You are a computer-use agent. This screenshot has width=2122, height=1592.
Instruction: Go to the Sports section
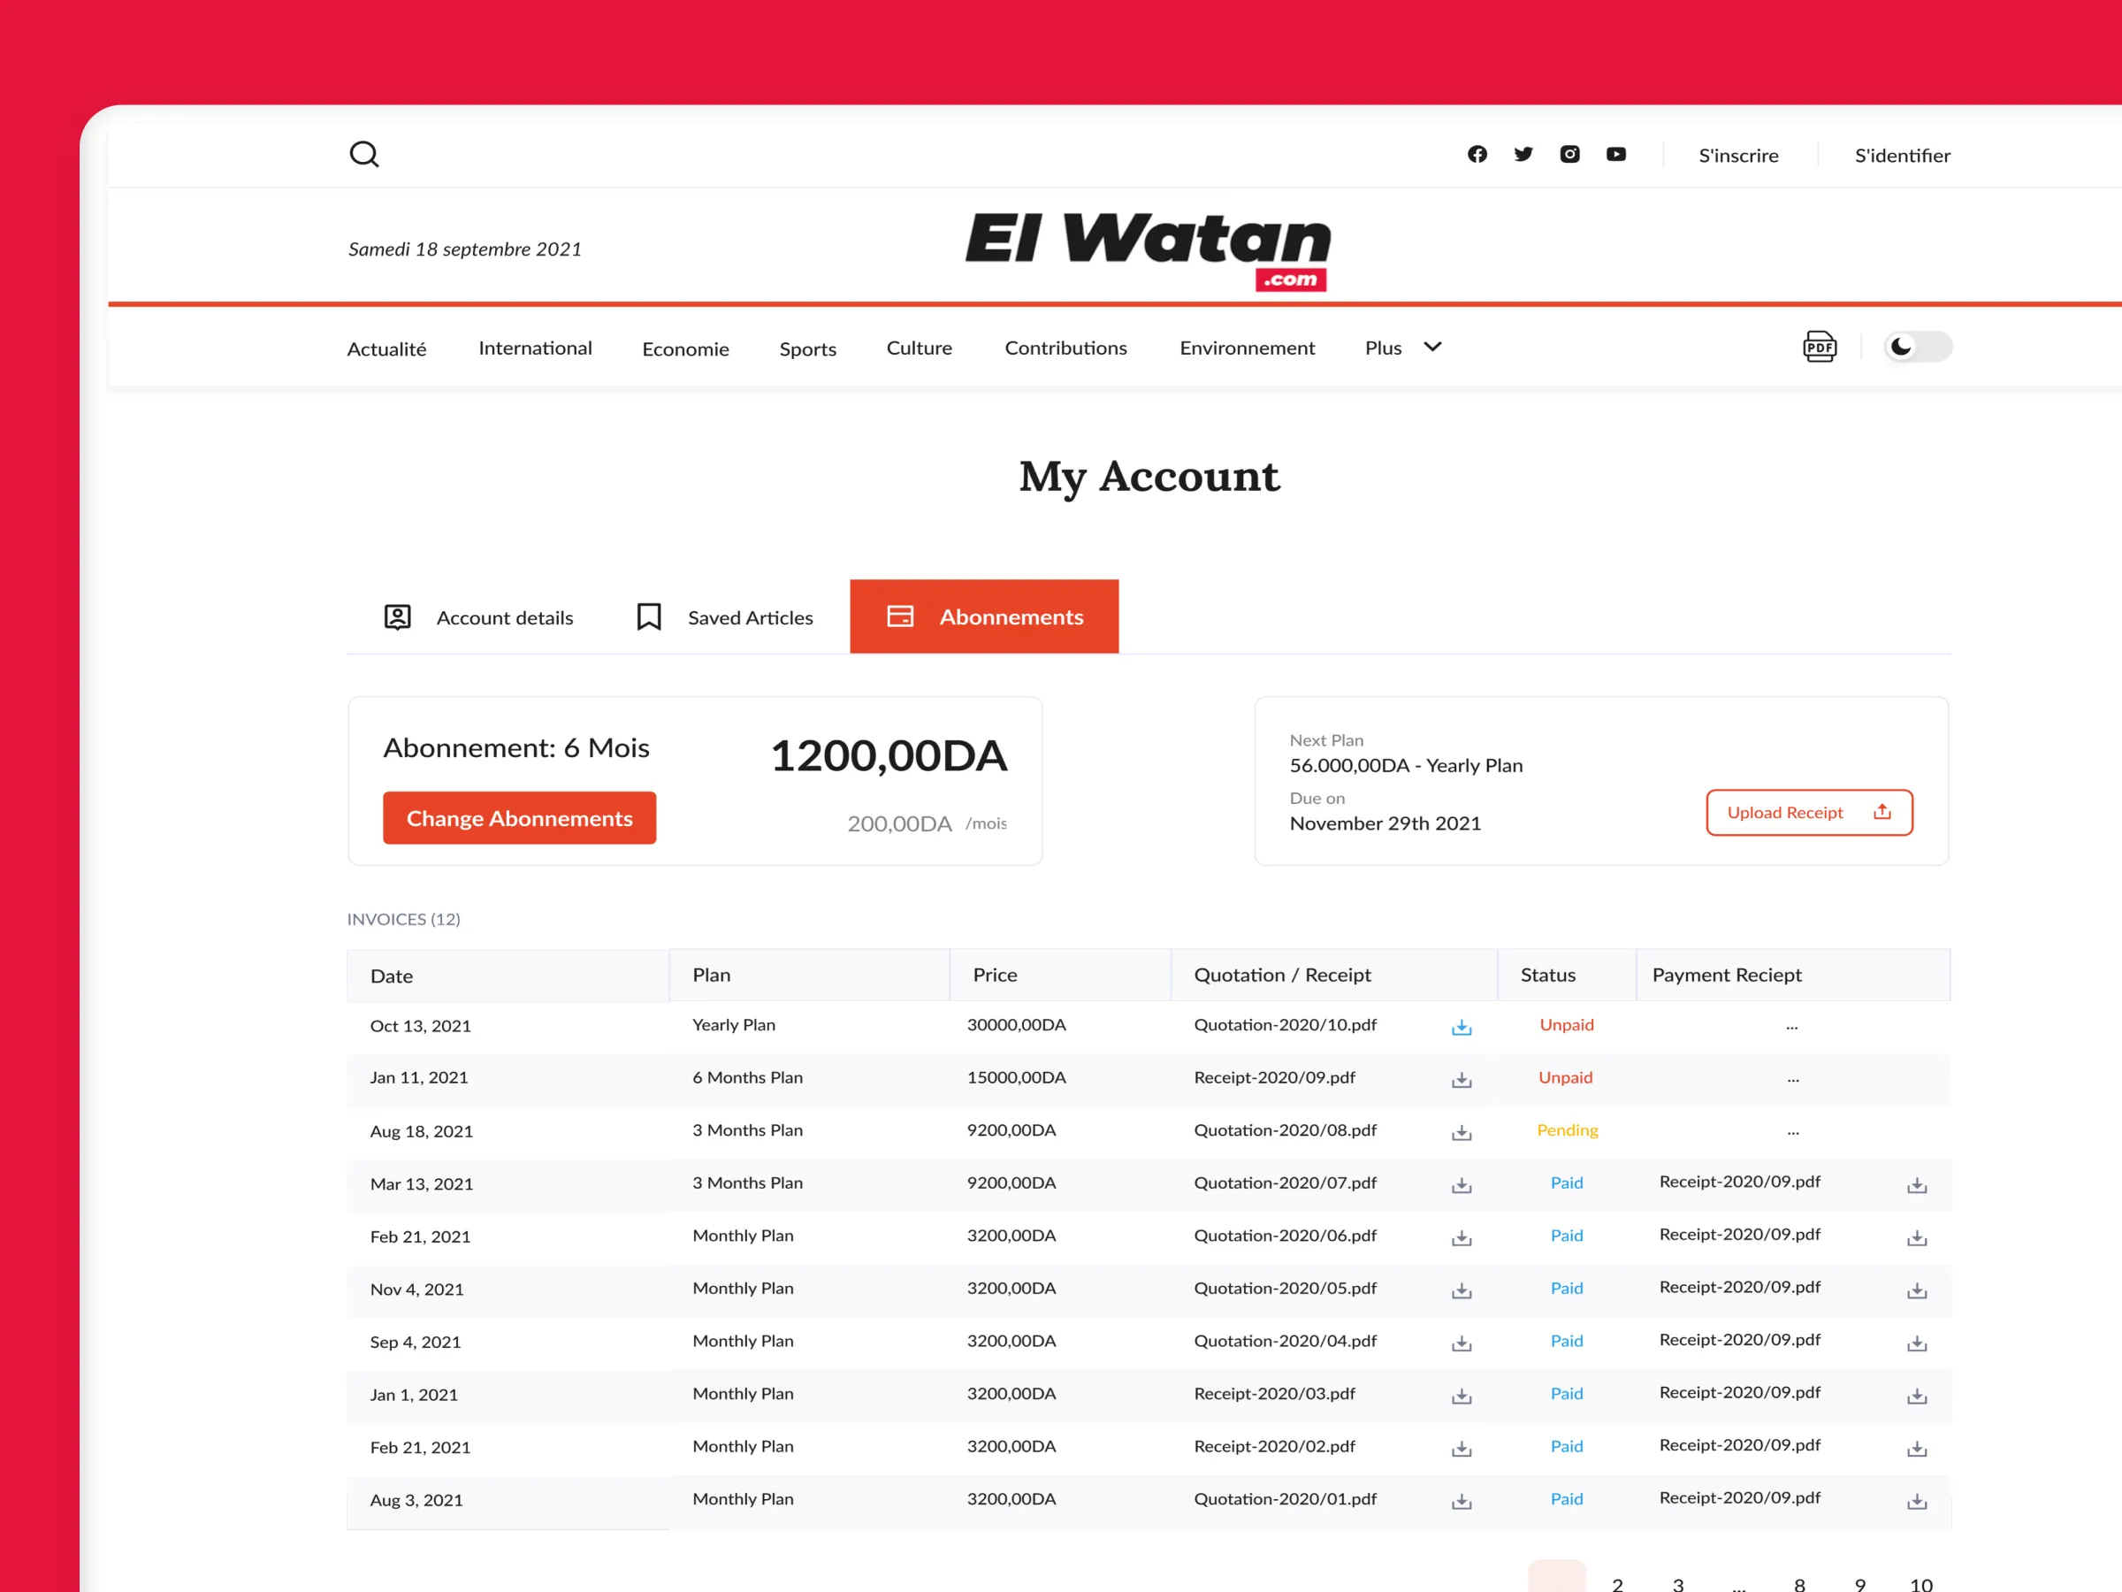[x=808, y=349]
